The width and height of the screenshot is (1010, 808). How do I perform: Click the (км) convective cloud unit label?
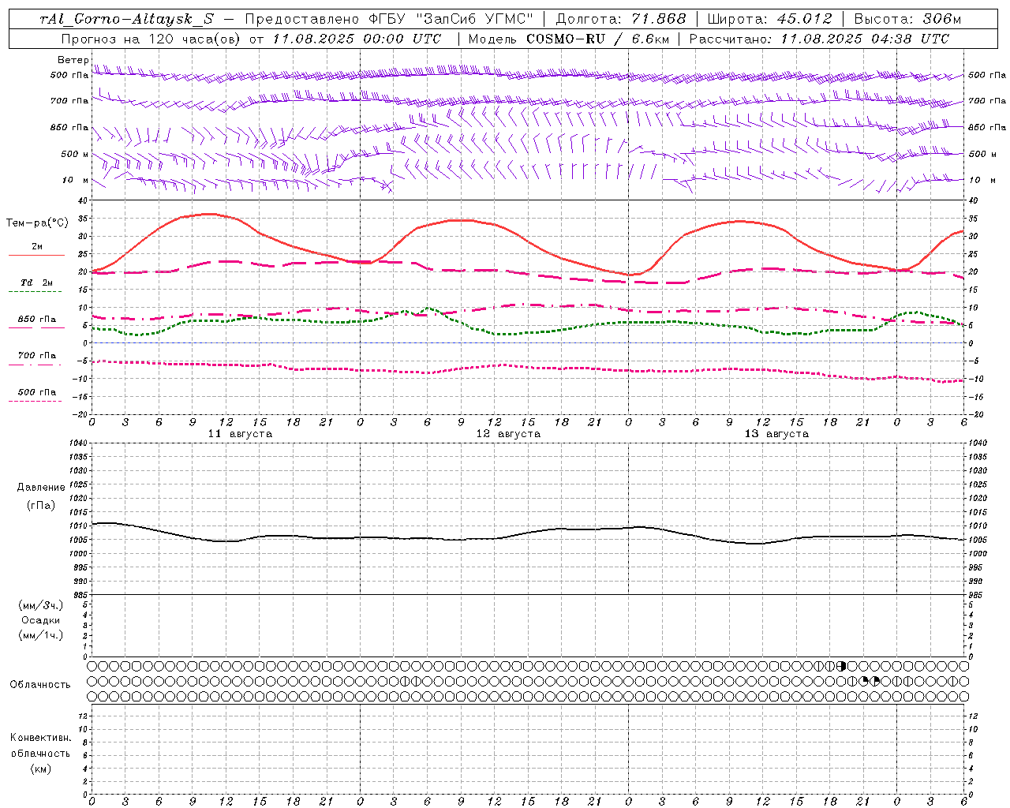point(40,769)
